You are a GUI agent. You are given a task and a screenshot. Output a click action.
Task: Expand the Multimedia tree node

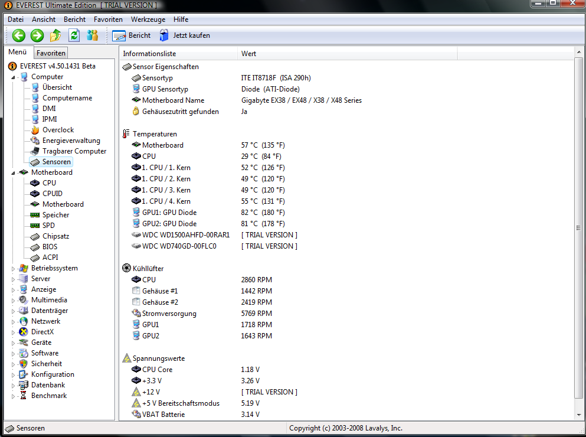click(13, 301)
